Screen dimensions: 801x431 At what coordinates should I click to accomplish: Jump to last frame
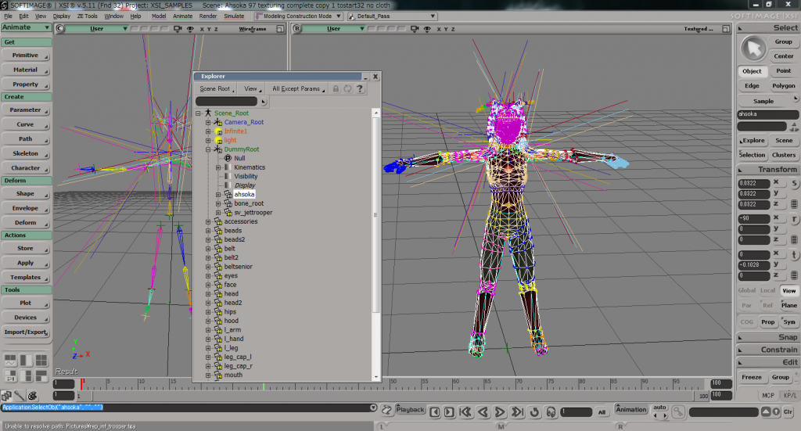(x=518, y=412)
